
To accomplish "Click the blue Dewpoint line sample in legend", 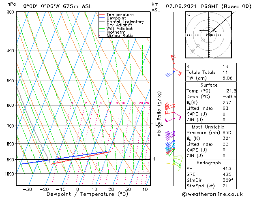I will (x=102, y=18).
